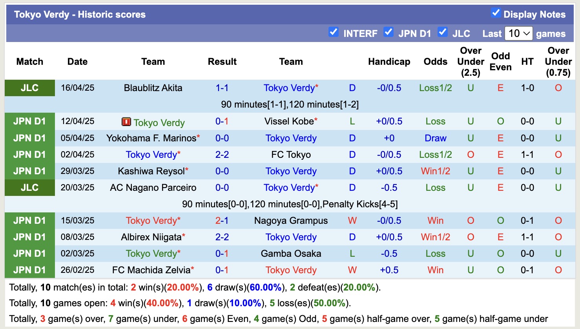
Task: Open the Albirex Niigata team page
Action: pyautogui.click(x=151, y=237)
